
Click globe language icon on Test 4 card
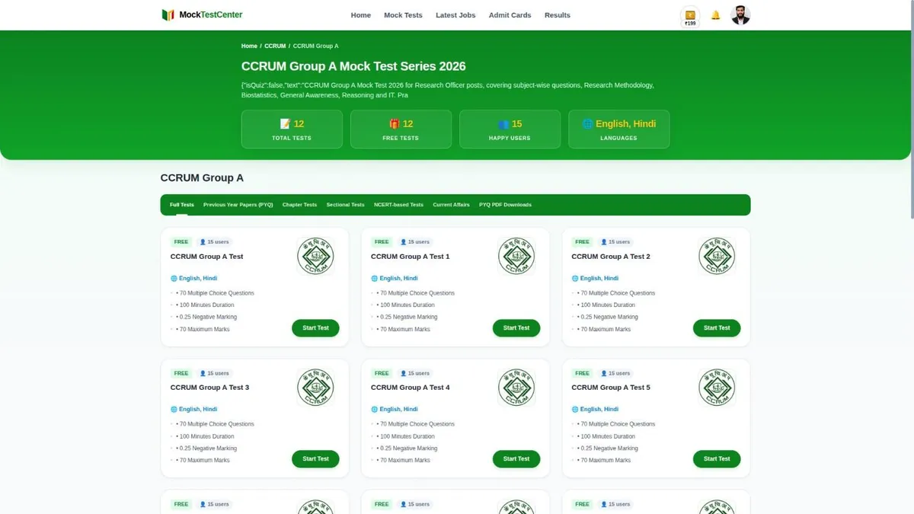tap(374, 410)
